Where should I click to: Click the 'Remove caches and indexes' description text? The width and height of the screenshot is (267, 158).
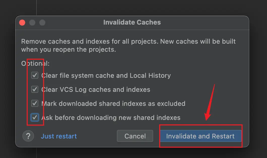pyautogui.click(x=128, y=41)
